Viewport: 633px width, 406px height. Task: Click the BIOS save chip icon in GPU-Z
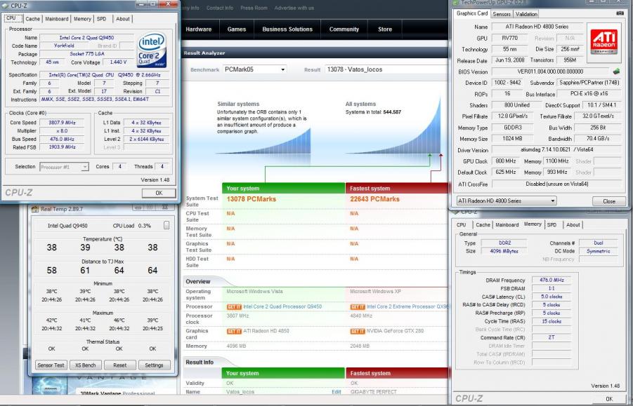pos(616,72)
